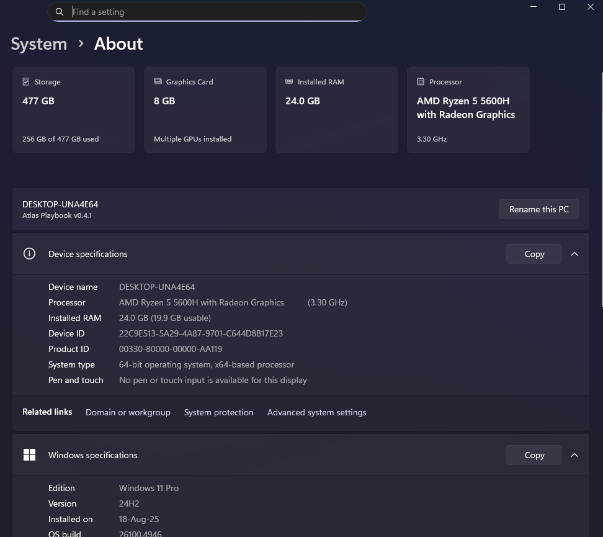The image size is (603, 537).
Task: Select '3.30 GHz' in Processor card
Action: click(432, 139)
